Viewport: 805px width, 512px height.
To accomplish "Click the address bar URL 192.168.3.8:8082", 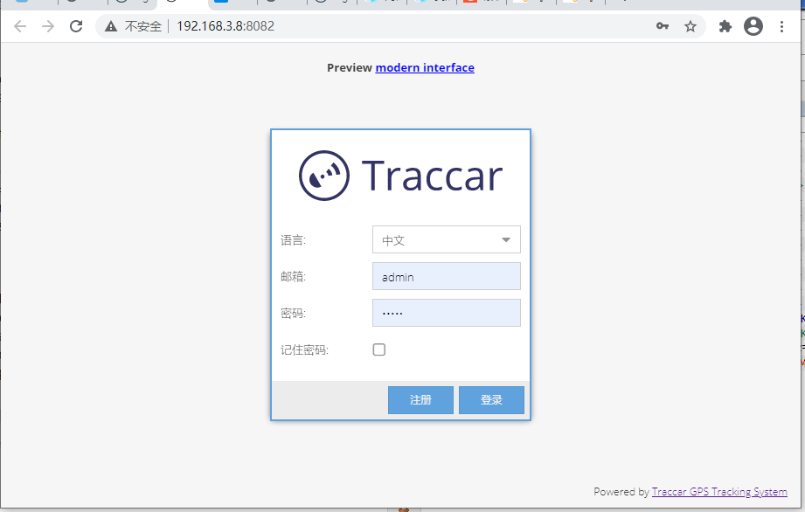I will point(226,26).
